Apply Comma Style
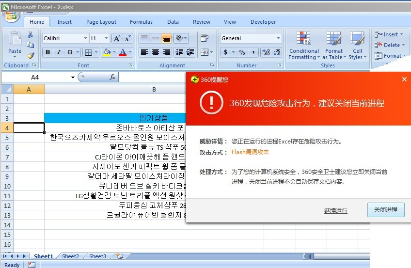Image resolution: width=411 pixels, height=268 pixels. (253, 52)
